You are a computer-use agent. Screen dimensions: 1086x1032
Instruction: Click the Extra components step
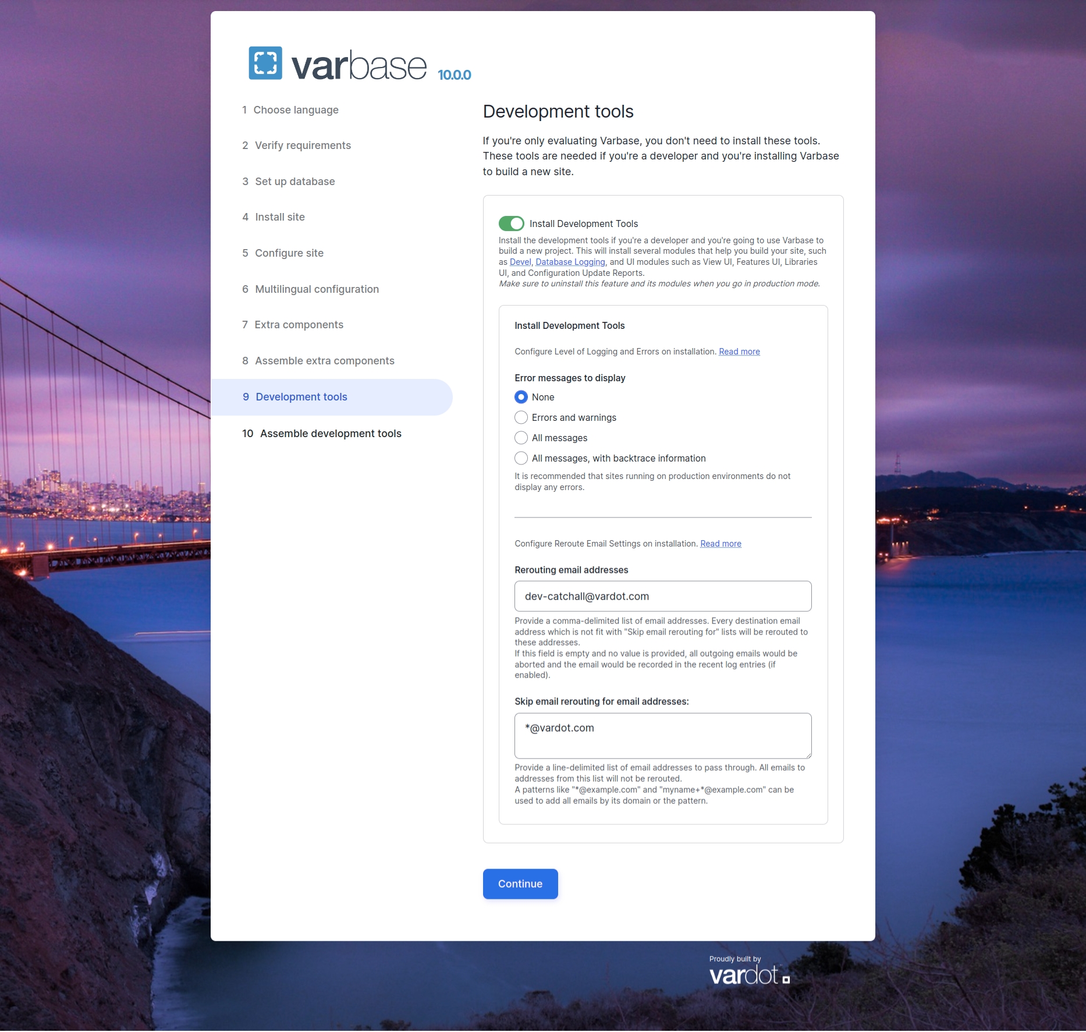click(299, 325)
